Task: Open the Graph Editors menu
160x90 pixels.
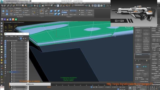Action: [44, 3]
